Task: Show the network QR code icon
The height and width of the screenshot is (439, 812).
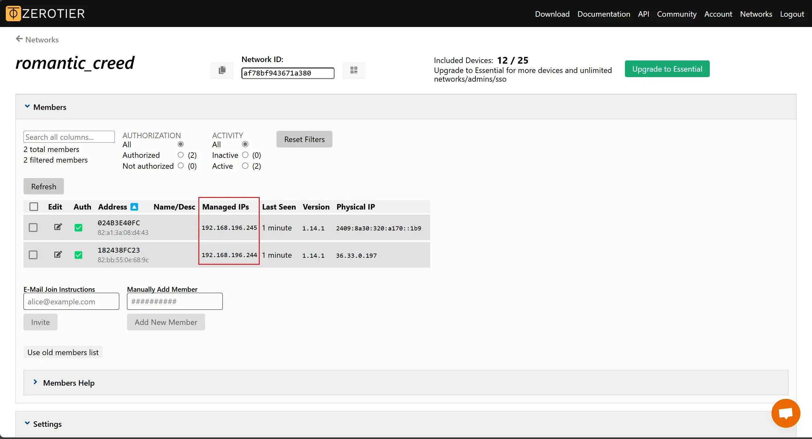Action: (x=354, y=70)
